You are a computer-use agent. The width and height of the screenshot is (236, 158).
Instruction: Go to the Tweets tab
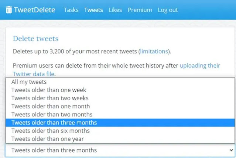pos(93,10)
